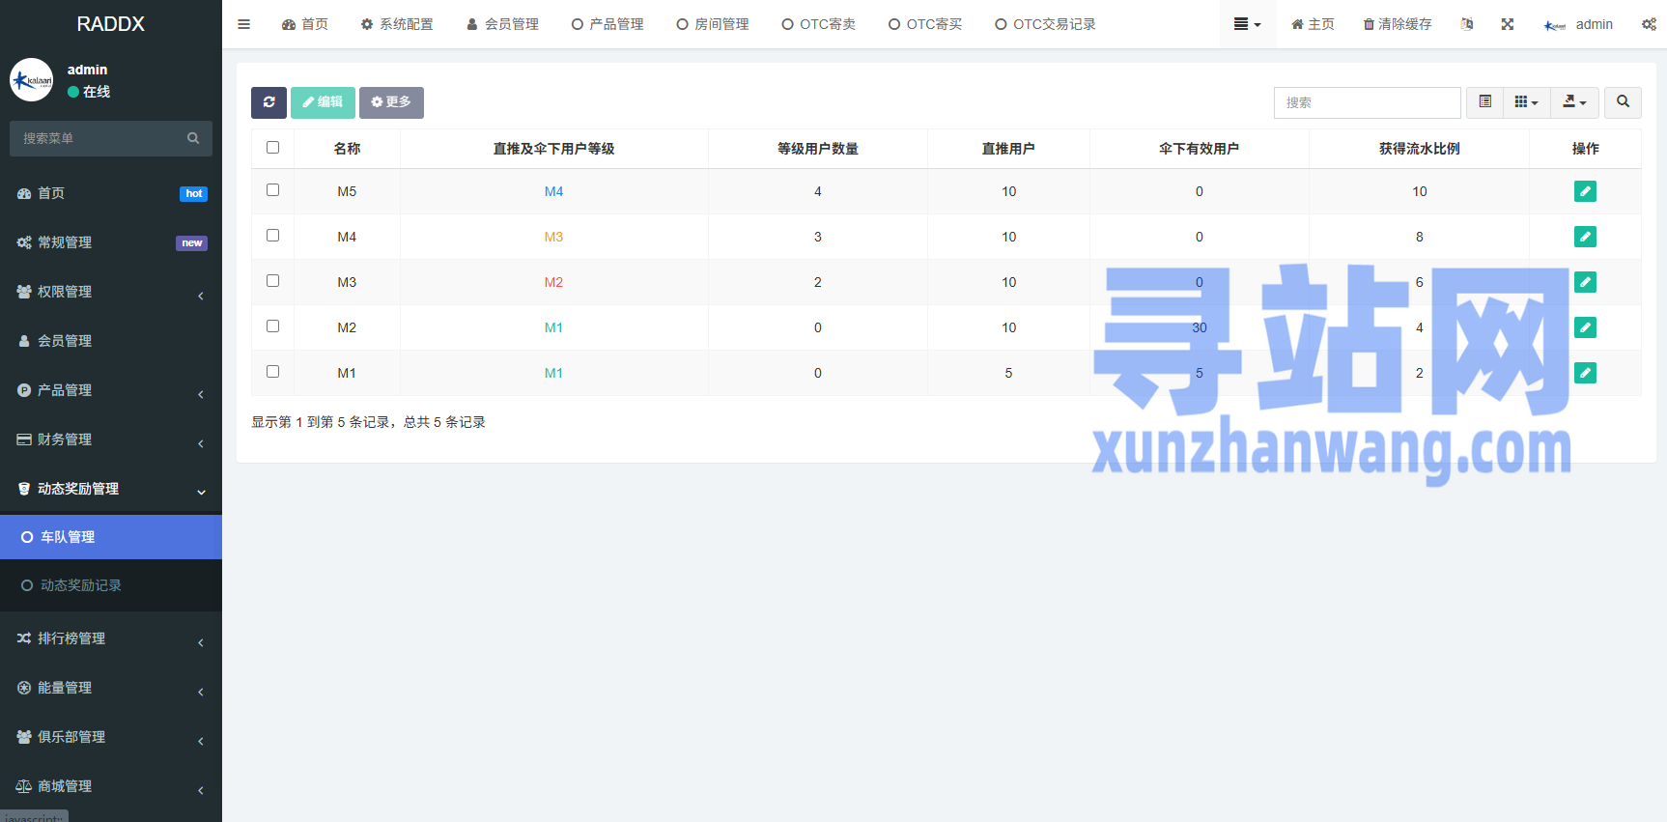This screenshot has height=822, width=1667.
Task: Click the search magnifier button in toolbar
Action: tap(1623, 102)
